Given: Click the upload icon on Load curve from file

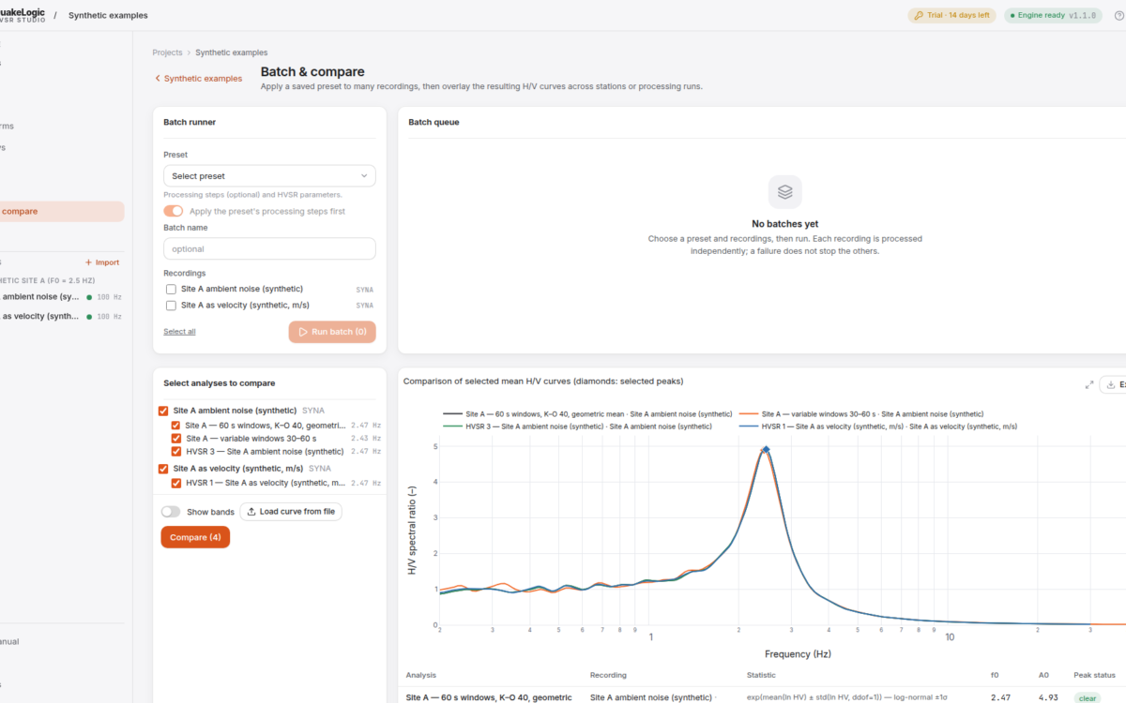Looking at the screenshot, I should (x=251, y=512).
